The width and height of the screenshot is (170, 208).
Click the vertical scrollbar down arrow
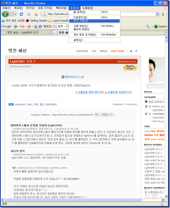point(166,196)
